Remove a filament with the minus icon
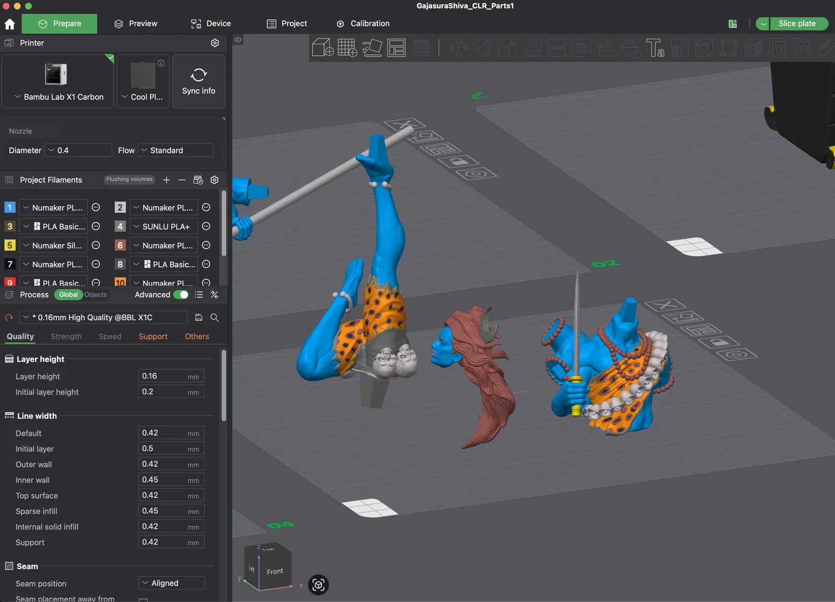Viewport: 835px width, 602px height. (x=182, y=180)
